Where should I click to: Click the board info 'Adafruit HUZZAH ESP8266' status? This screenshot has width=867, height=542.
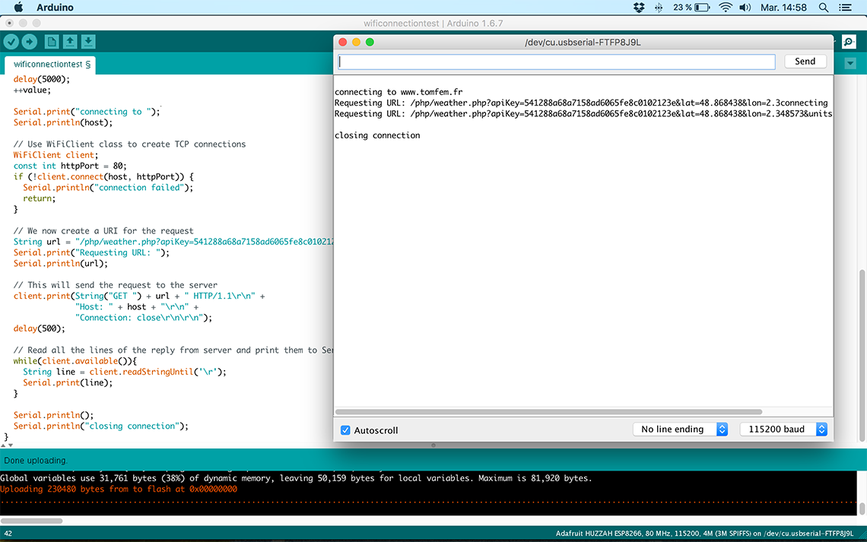coord(704,533)
